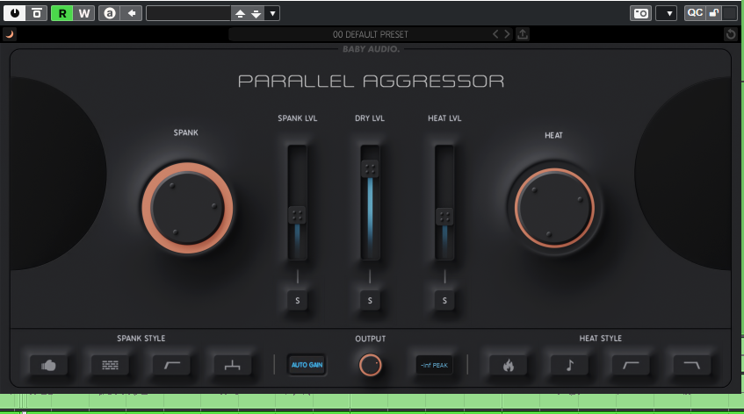Toggle the AUTO GAIN button

[x=307, y=365]
